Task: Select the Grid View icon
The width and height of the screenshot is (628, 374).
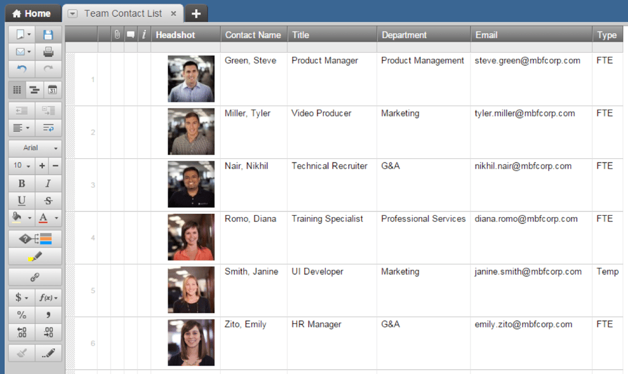Action: pyautogui.click(x=17, y=90)
